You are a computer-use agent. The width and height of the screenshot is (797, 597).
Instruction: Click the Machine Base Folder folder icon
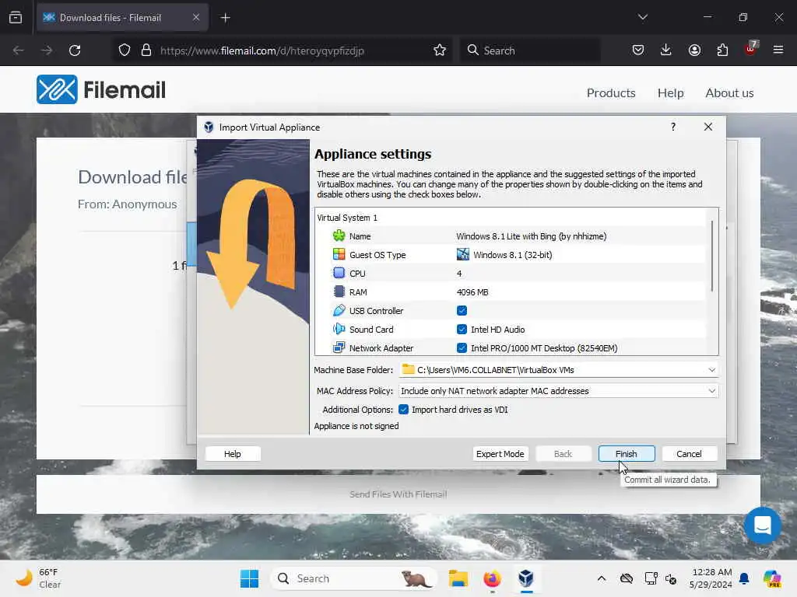coord(408,369)
